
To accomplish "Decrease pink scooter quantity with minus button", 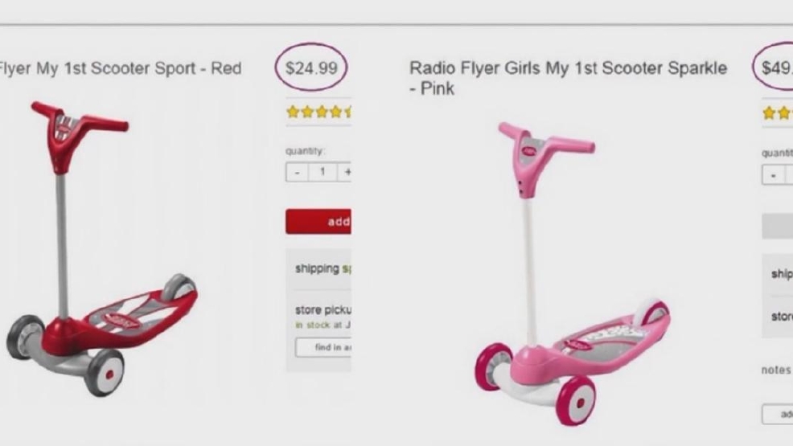I will 774,175.
